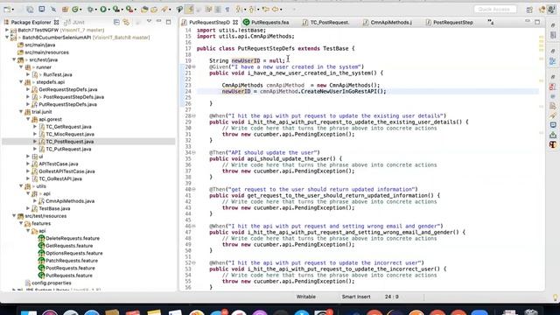Viewport: 560px width, 315px height.
Task: Open the New wizard toolbar icon
Action: coord(7,10)
